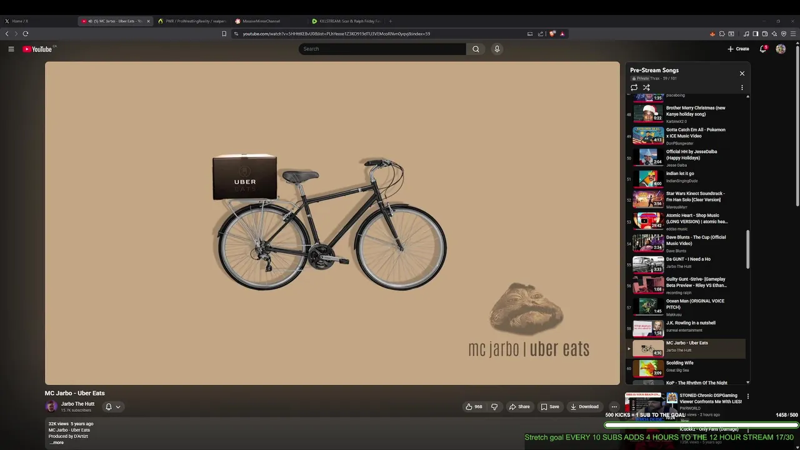The image size is (800, 450).
Task: Open browser main menu hamburger
Action: (793, 34)
